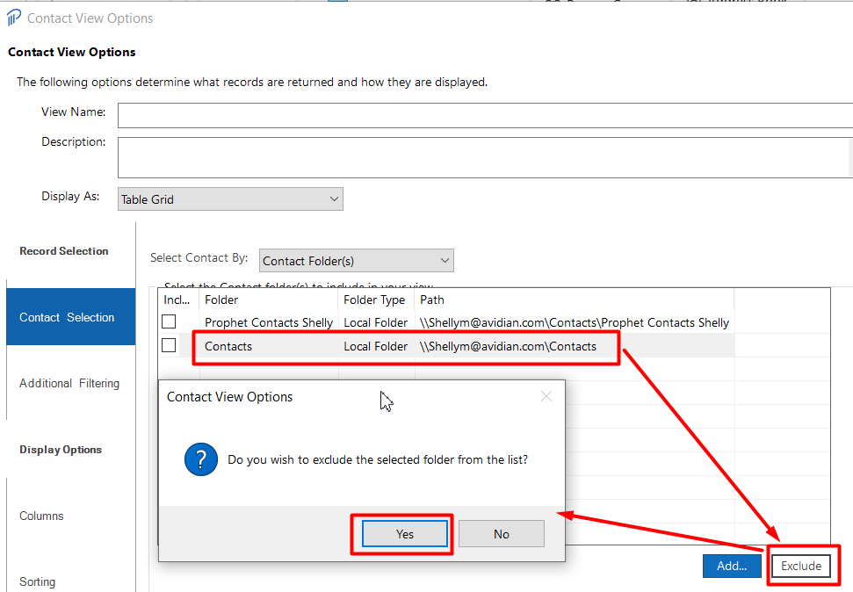Image resolution: width=853 pixels, height=592 pixels.
Task: Click the Exclude button
Action: tap(801, 566)
